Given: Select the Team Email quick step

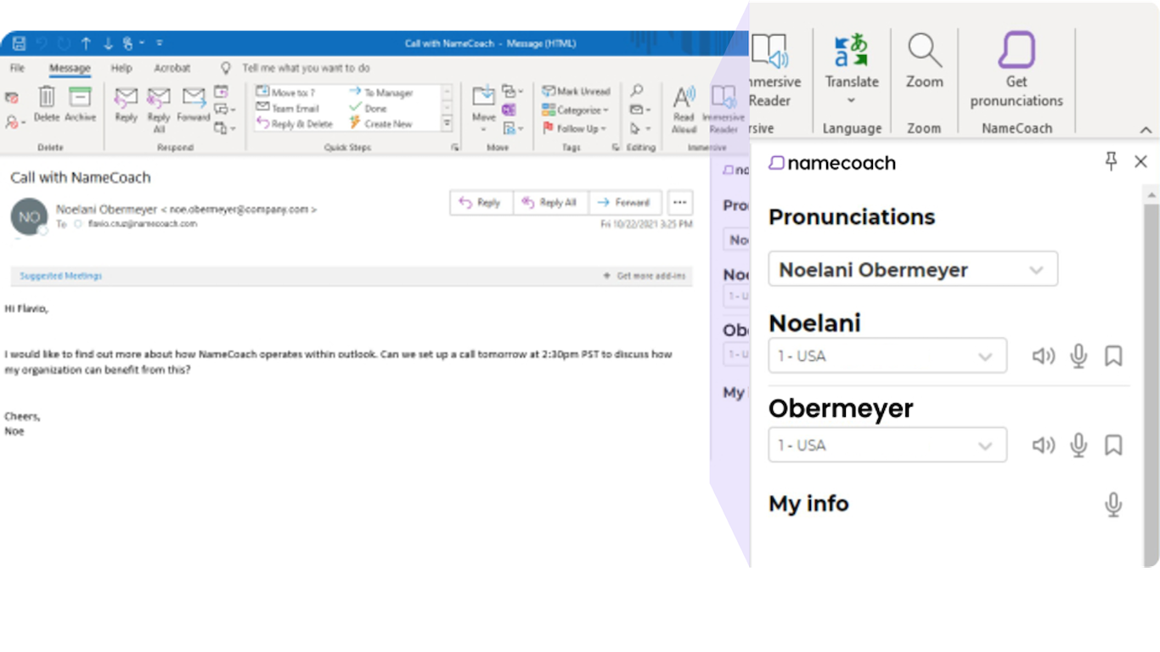Looking at the screenshot, I should 288,108.
